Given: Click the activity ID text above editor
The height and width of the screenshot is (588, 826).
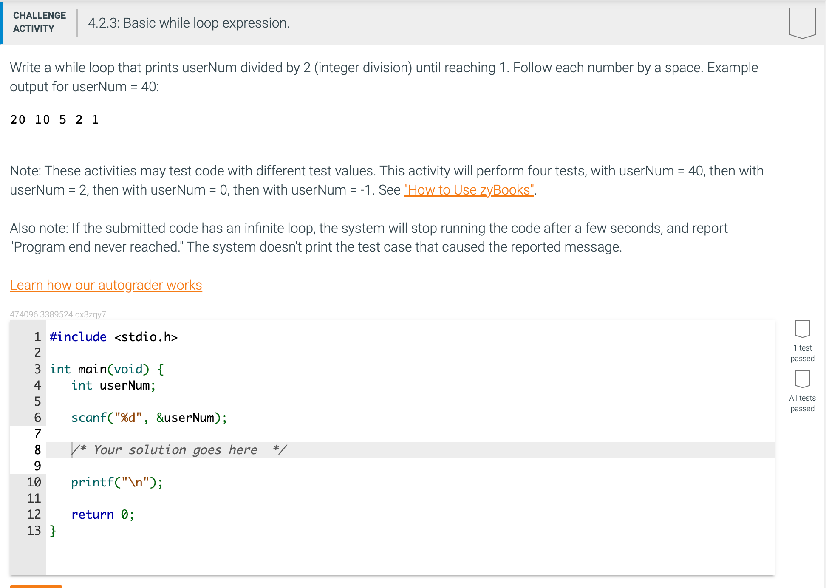Looking at the screenshot, I should [x=58, y=314].
